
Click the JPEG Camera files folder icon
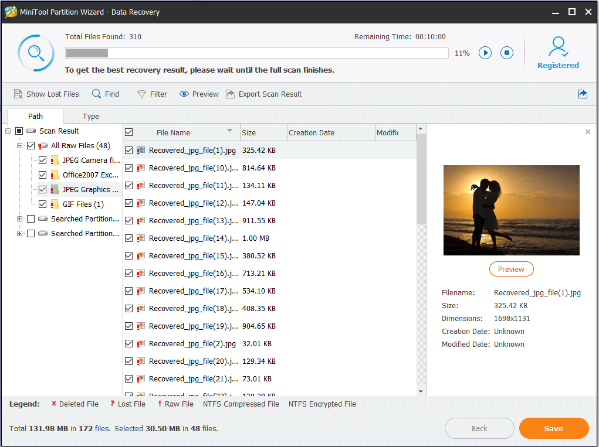pyautogui.click(x=54, y=160)
